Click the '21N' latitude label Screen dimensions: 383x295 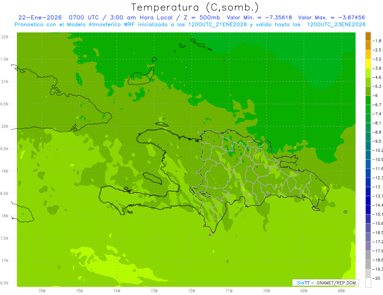5,82
